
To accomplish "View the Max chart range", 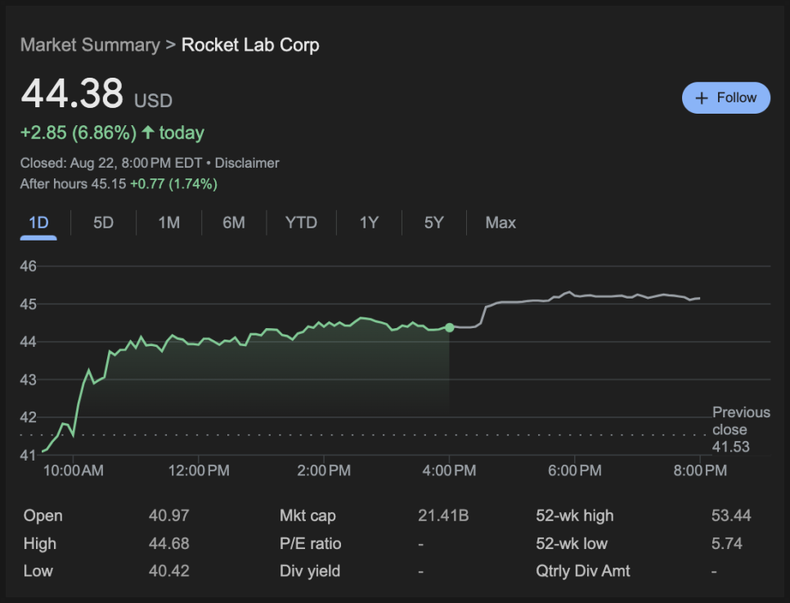I will click(500, 223).
